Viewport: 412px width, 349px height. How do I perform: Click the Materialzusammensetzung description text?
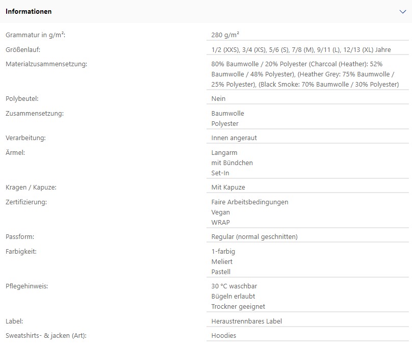point(305,74)
